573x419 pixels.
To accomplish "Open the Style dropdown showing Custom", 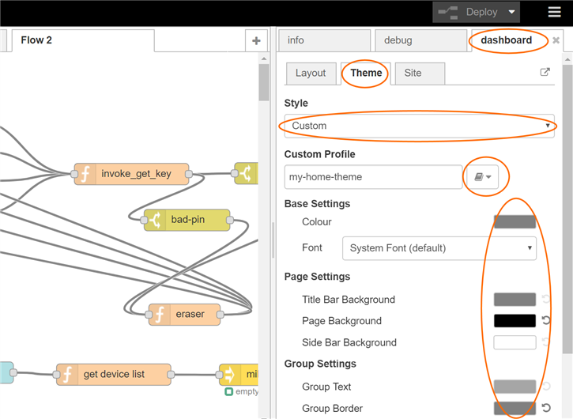I will (x=419, y=126).
